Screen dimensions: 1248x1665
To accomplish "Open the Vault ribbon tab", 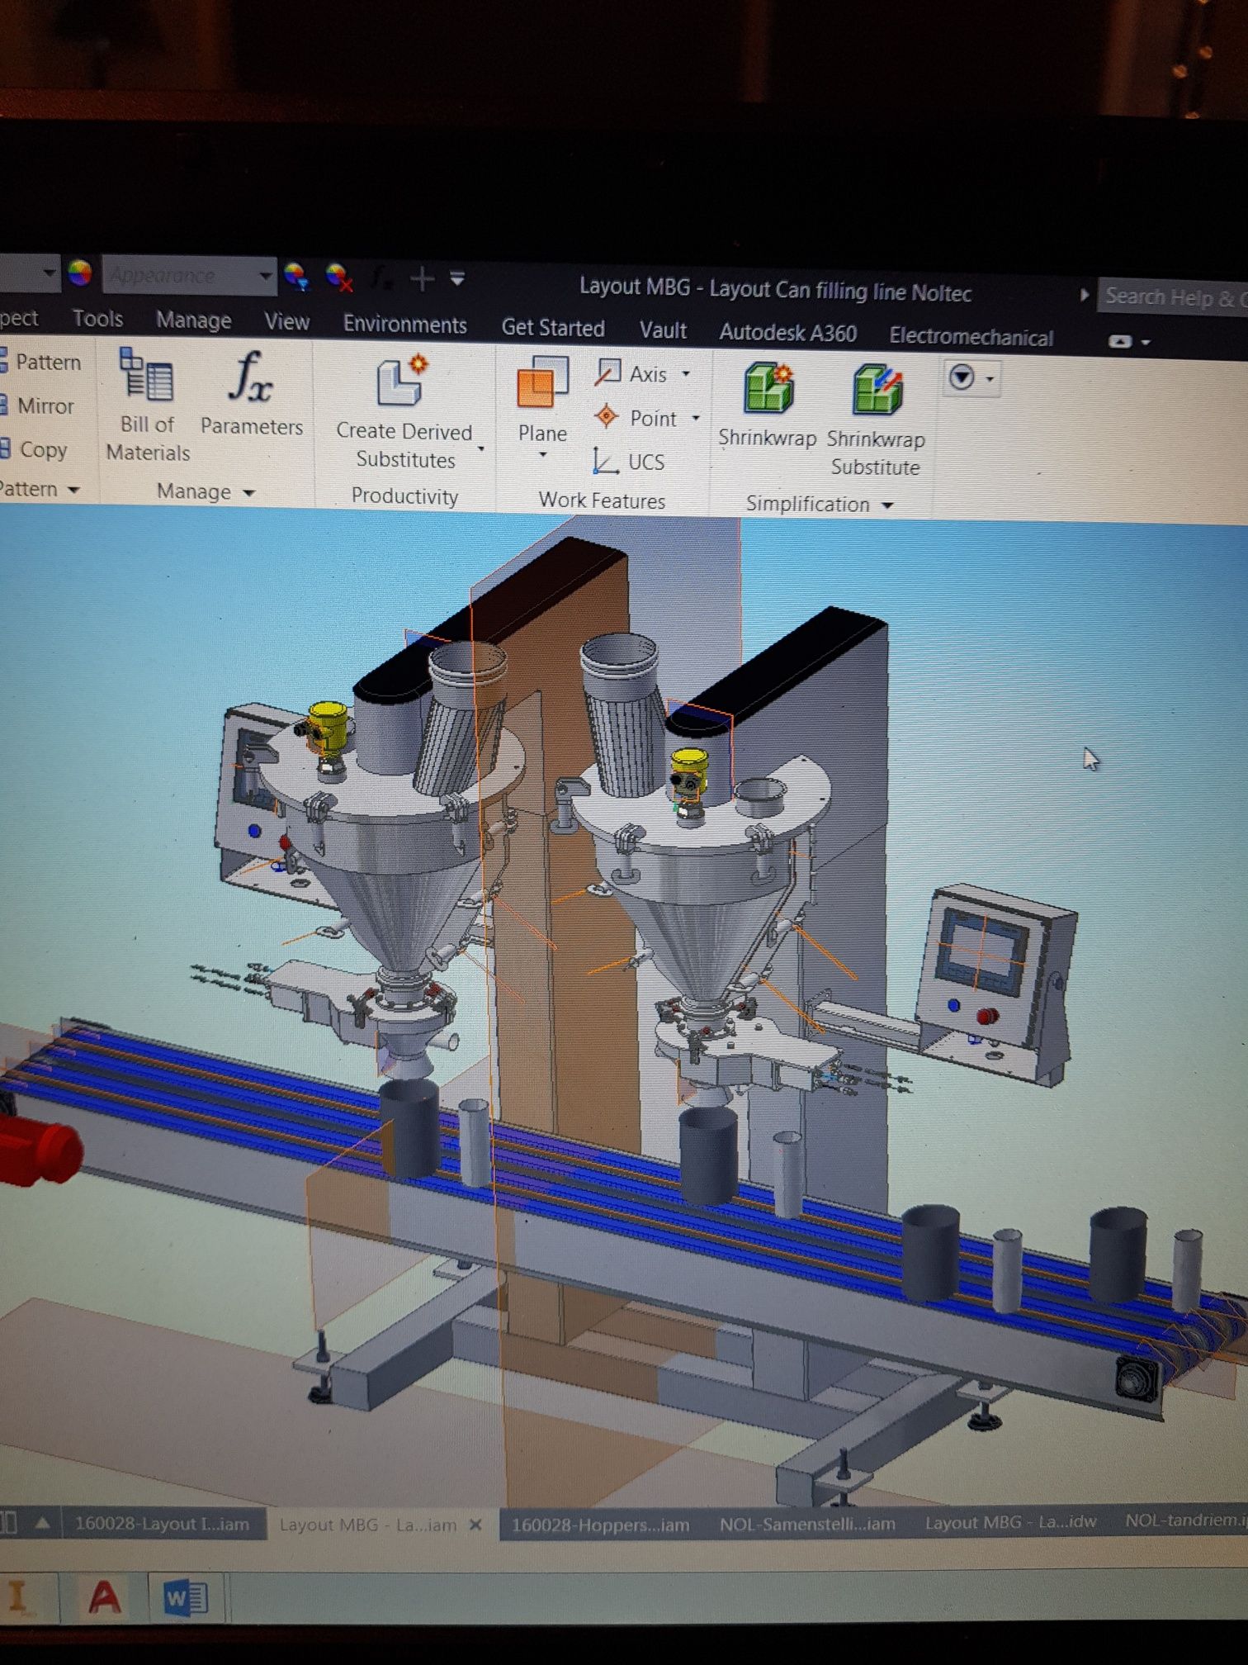I will [x=663, y=330].
